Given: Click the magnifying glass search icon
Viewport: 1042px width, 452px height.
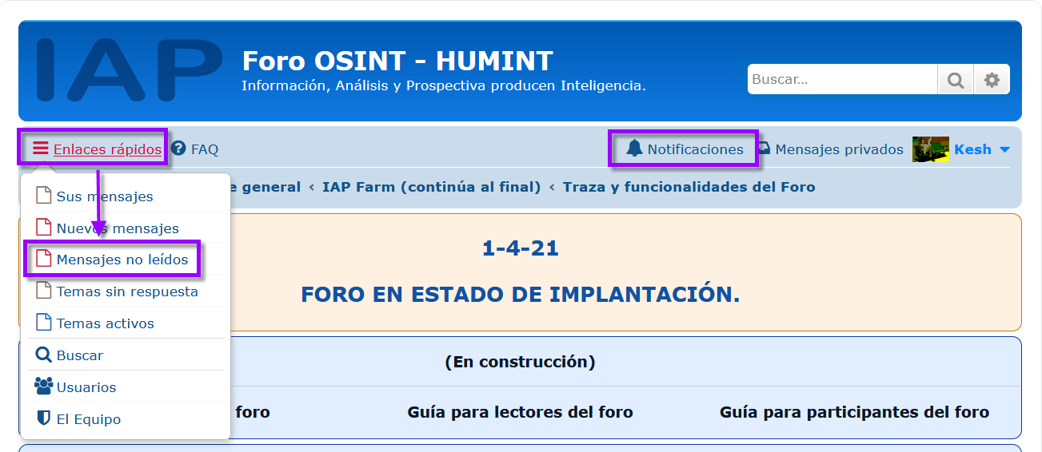Looking at the screenshot, I should pyautogui.click(x=955, y=80).
